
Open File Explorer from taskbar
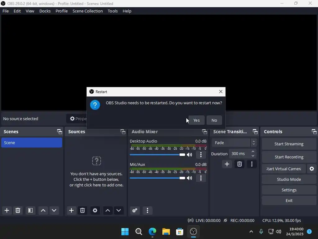166,232
